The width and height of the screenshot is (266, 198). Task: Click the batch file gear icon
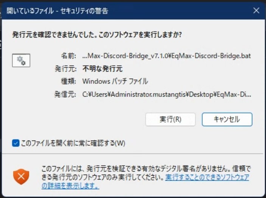[21, 61]
